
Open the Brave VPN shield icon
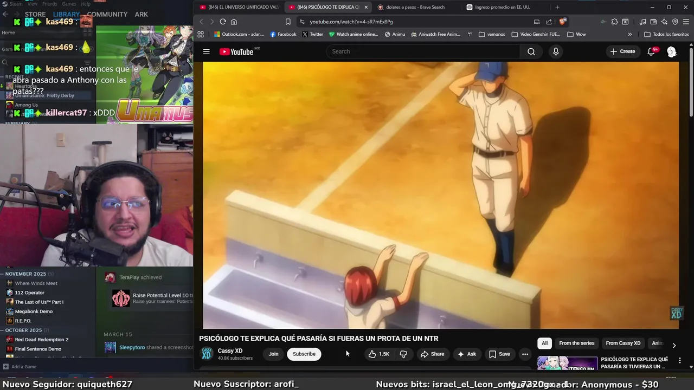pos(675,22)
